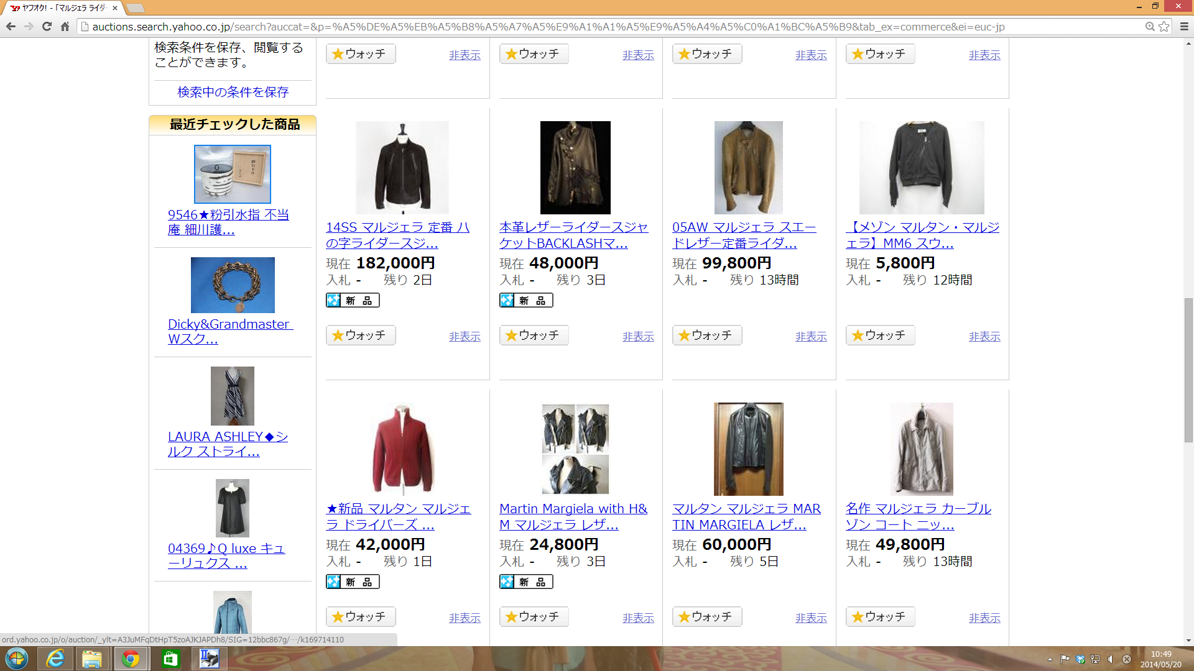Open 本革レザーライダースジャケットBACKLASH listing title
Image resolution: width=1194 pixels, height=671 pixels.
[573, 235]
